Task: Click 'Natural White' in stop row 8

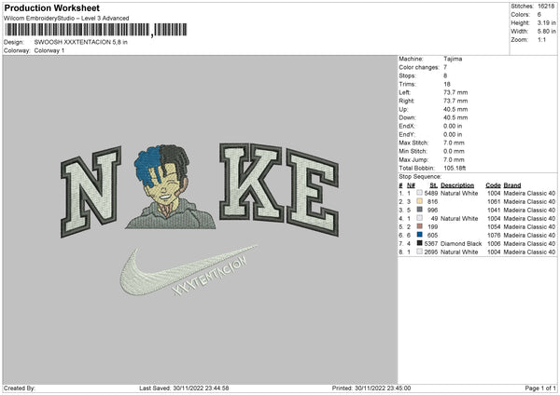Action: (x=459, y=252)
